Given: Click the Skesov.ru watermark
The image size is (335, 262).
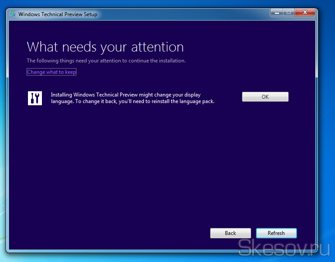Looking at the screenshot, I should pyautogui.click(x=285, y=248).
